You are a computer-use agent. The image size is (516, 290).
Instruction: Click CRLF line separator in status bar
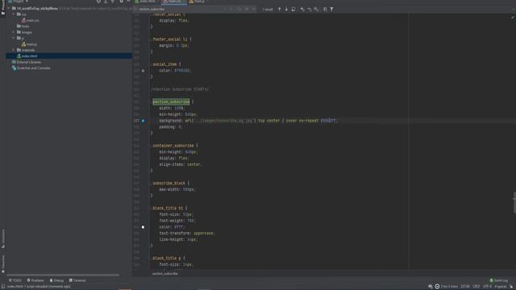[476, 287]
